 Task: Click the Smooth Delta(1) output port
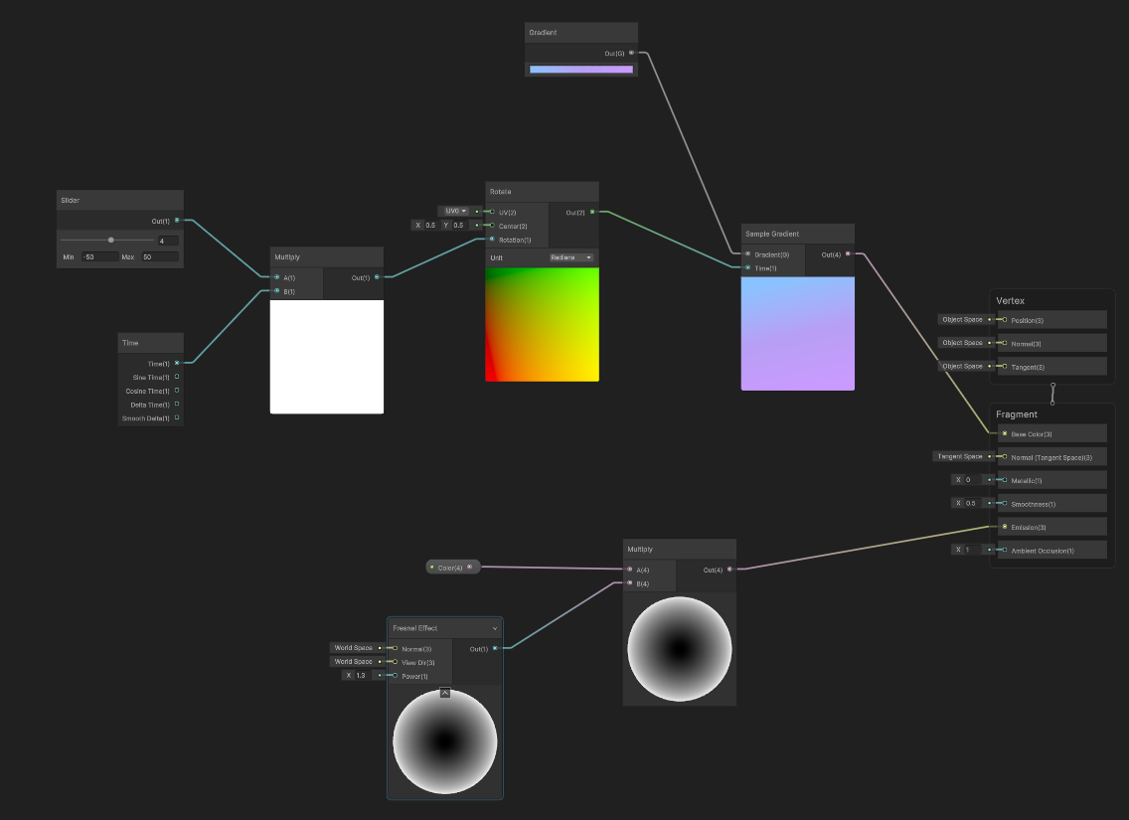click(177, 417)
